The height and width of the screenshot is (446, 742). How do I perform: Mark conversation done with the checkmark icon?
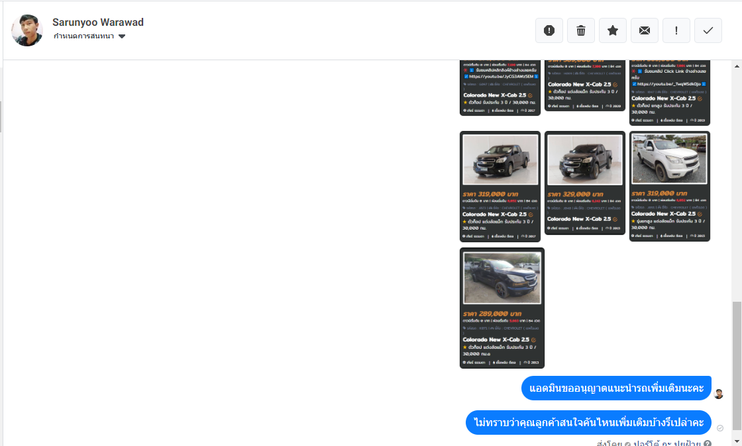[708, 30]
